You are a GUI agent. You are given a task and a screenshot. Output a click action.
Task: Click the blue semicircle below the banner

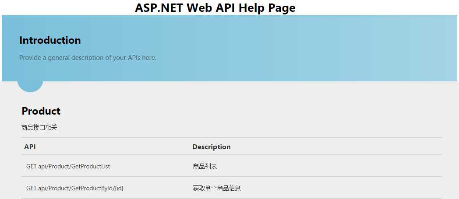[x=30, y=86]
